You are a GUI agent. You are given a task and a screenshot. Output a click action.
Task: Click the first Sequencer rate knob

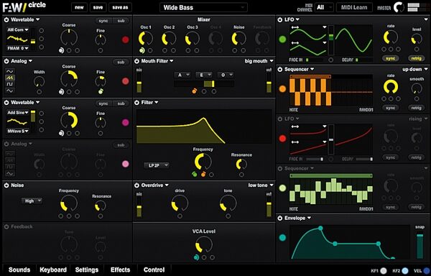(x=391, y=87)
